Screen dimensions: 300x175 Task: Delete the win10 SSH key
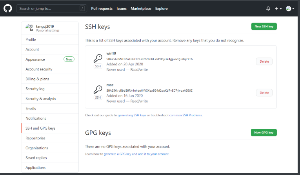(x=264, y=61)
